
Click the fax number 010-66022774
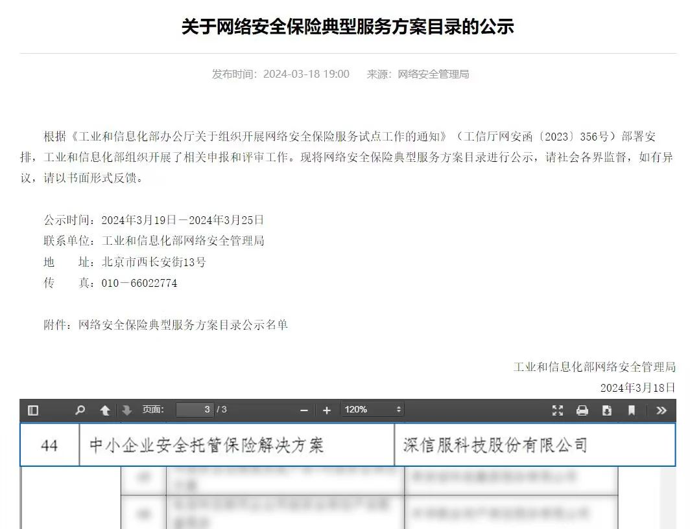(x=139, y=283)
